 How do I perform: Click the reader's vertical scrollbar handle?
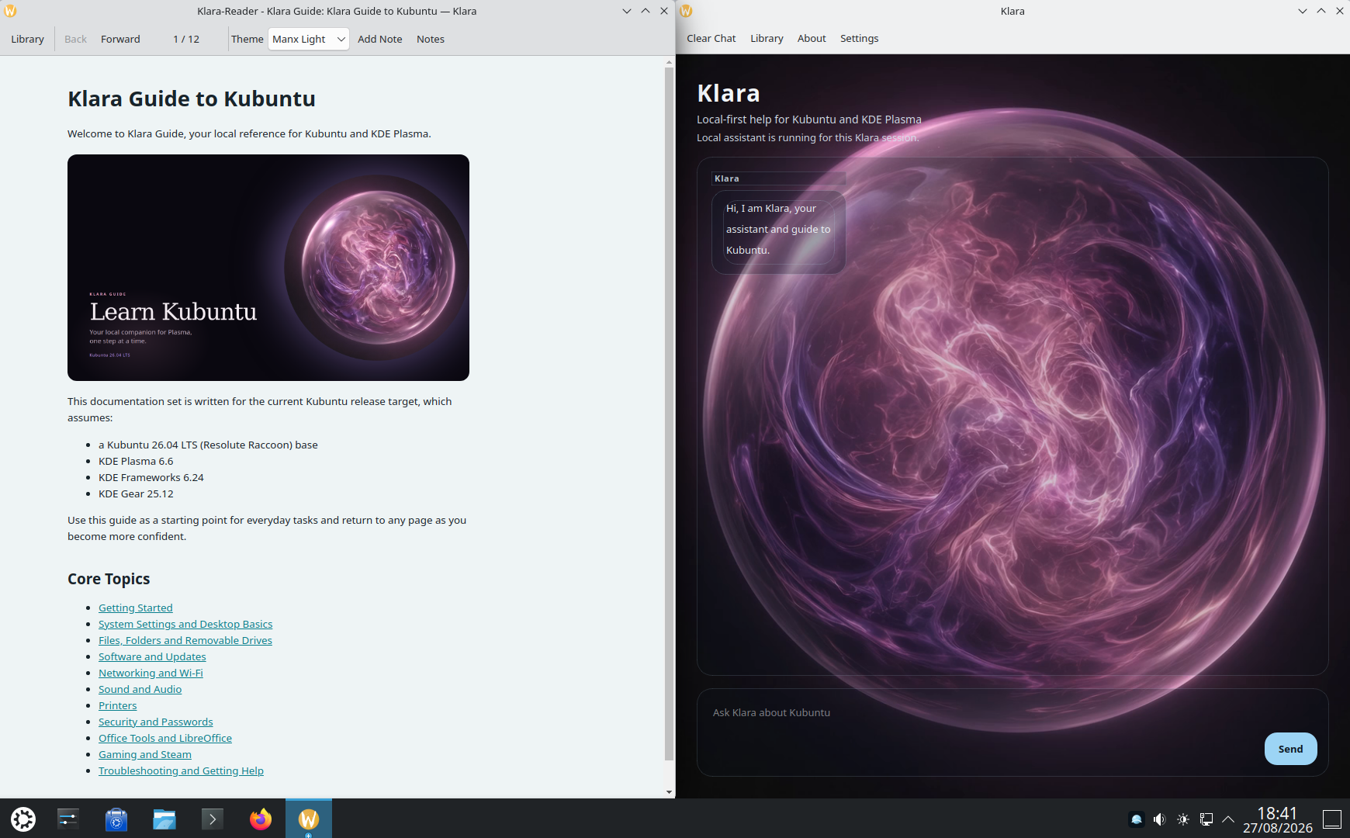[x=669, y=414]
